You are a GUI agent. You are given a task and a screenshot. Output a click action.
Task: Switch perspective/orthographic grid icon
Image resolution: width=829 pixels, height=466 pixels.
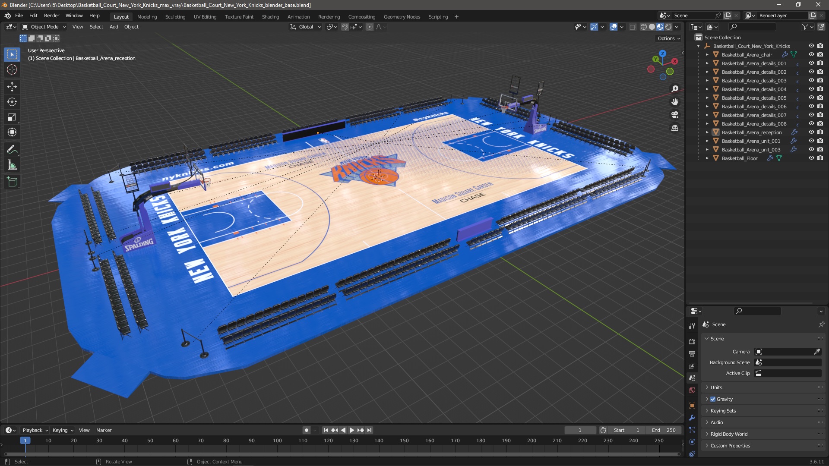tap(675, 128)
